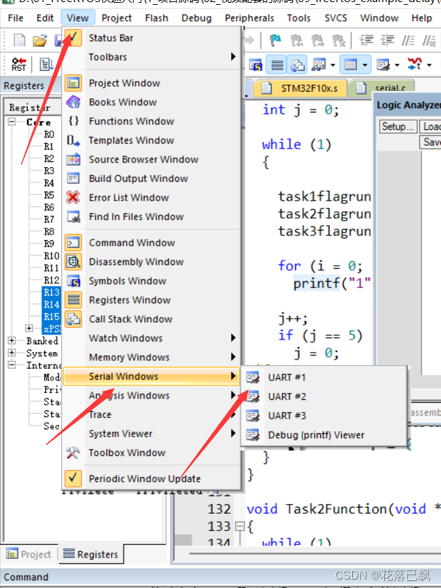Click the Symbols Window icon in menu
The image size is (441, 588).
pos(73,280)
